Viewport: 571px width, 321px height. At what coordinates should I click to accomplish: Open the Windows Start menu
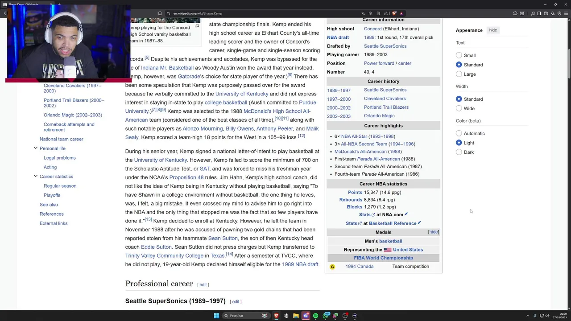(216, 316)
